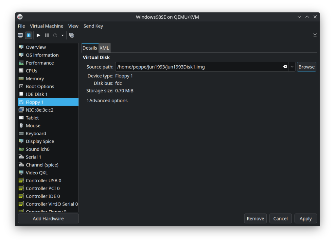Show hardware details via the info icon
Screen dimensions: 335x244
tap(28, 35)
